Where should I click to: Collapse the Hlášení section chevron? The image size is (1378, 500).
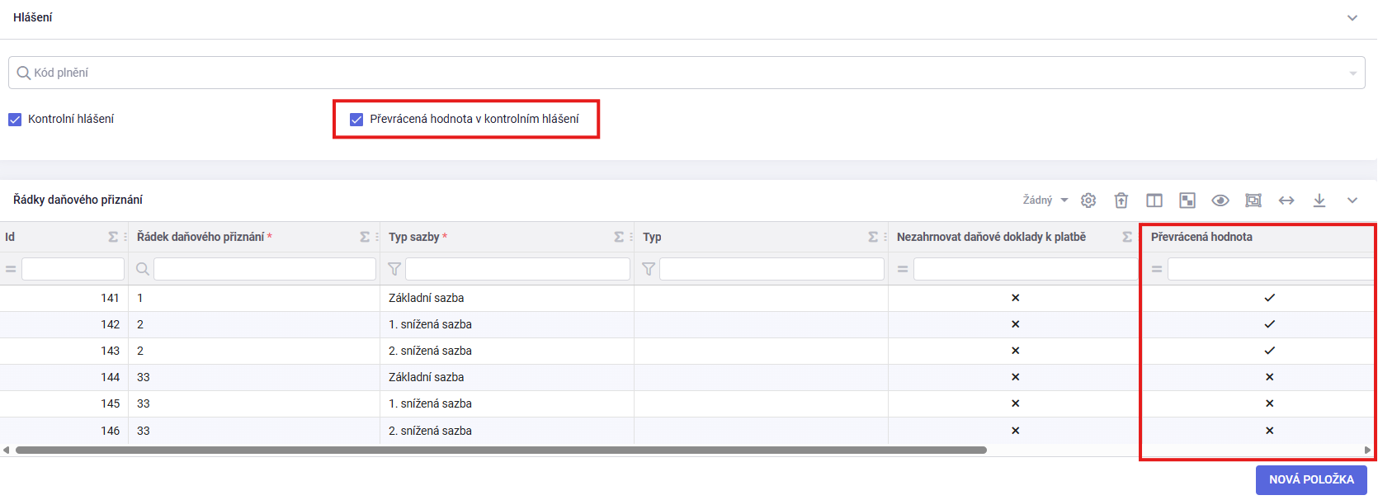(x=1352, y=17)
